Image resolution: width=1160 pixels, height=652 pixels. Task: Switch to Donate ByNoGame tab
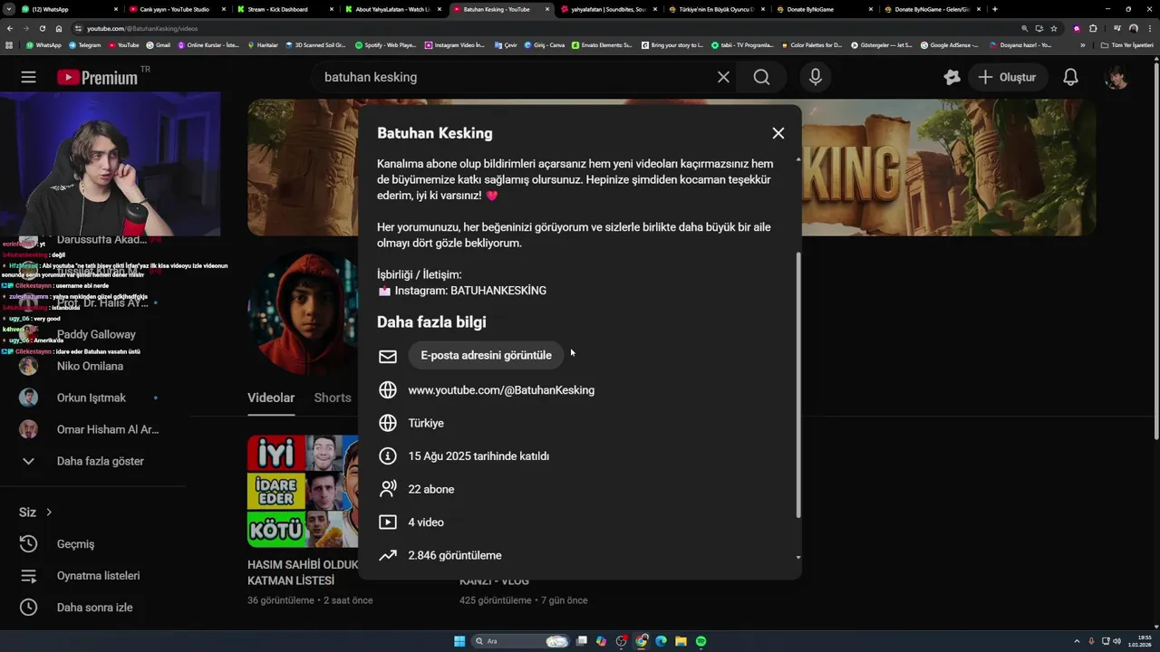point(821,9)
